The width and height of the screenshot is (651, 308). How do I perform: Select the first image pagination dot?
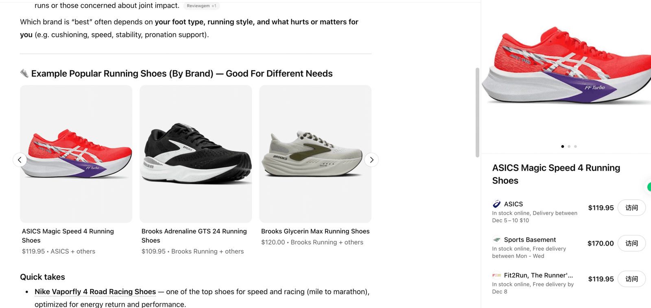pos(563,146)
